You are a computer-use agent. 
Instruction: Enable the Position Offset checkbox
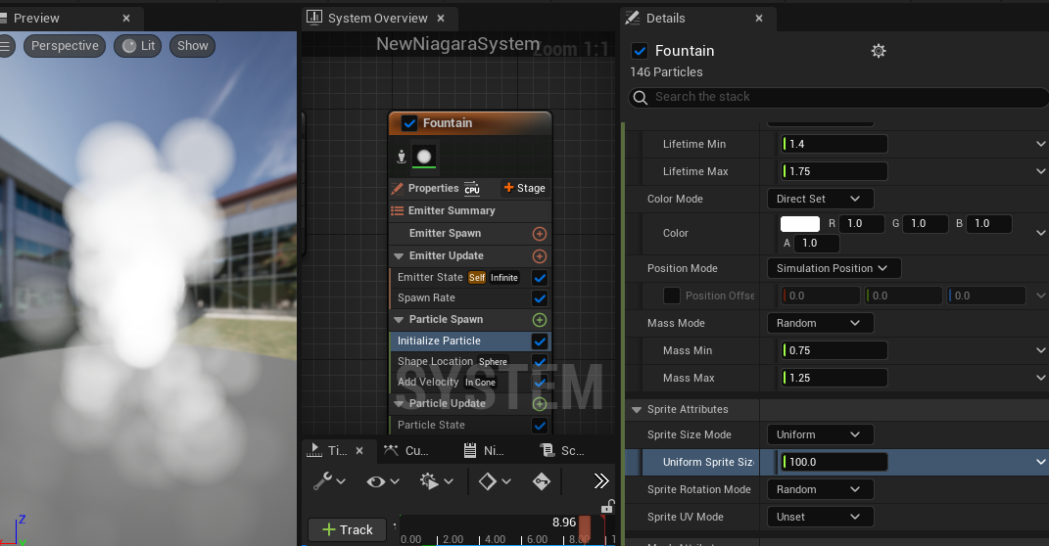[672, 296]
